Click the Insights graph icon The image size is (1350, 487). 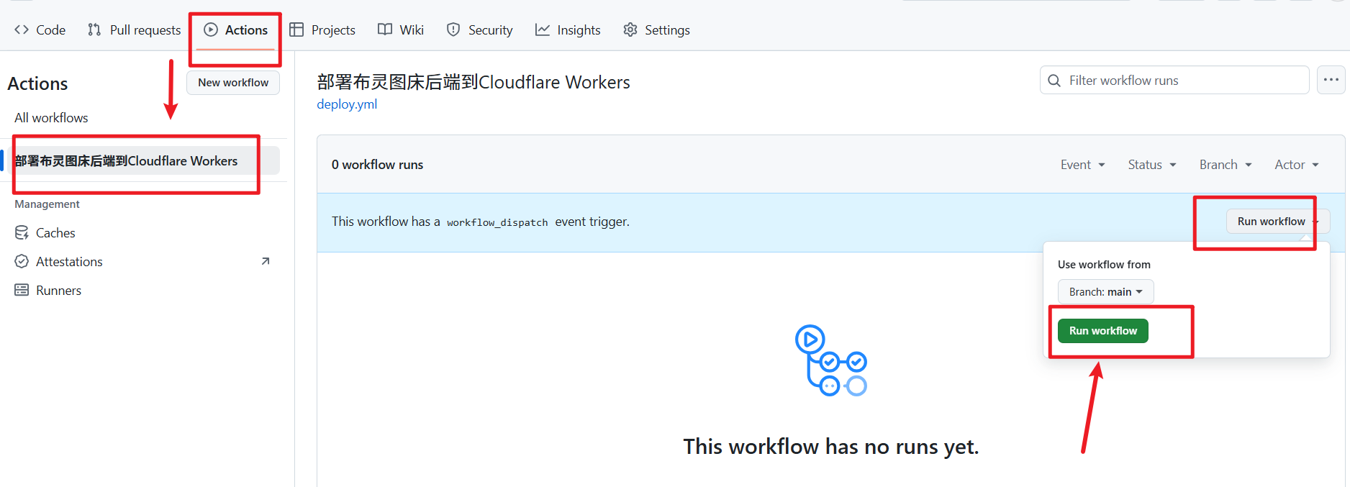click(543, 29)
